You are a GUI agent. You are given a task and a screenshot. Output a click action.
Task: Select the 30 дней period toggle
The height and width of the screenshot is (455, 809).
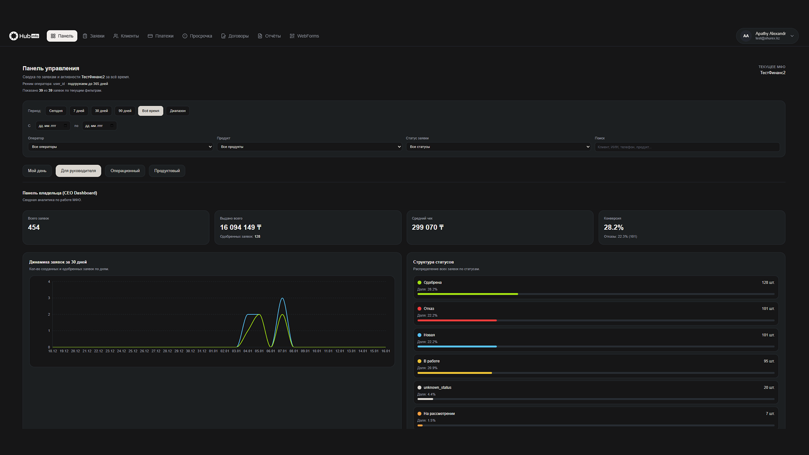click(x=101, y=111)
